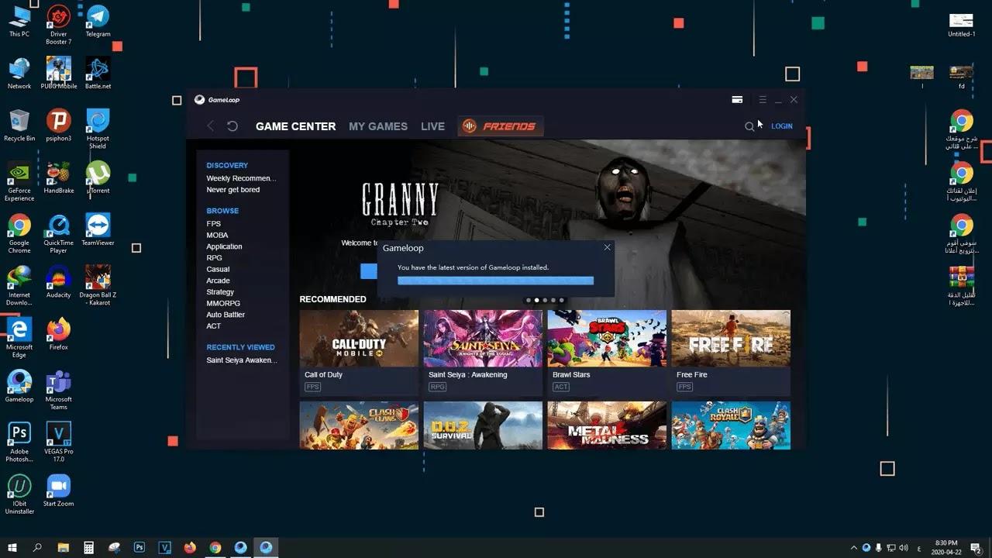Screen dimensions: 992x558
Task: Open Calculator from the taskbar
Action: point(89,547)
